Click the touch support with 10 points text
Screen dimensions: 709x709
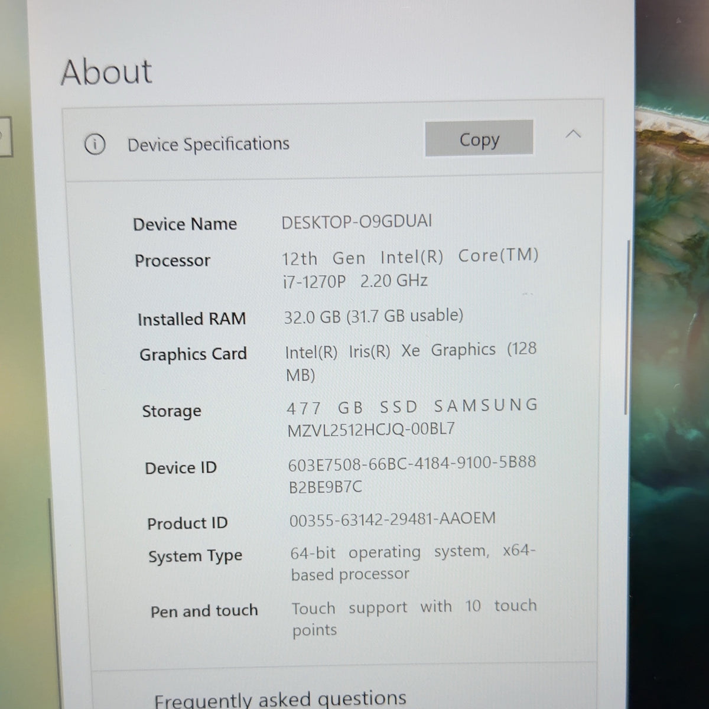click(414, 618)
